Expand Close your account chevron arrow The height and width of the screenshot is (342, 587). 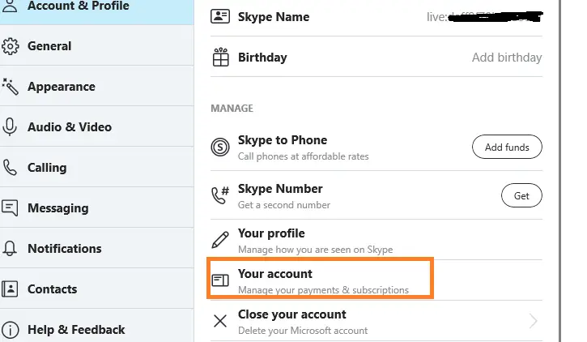point(534,321)
